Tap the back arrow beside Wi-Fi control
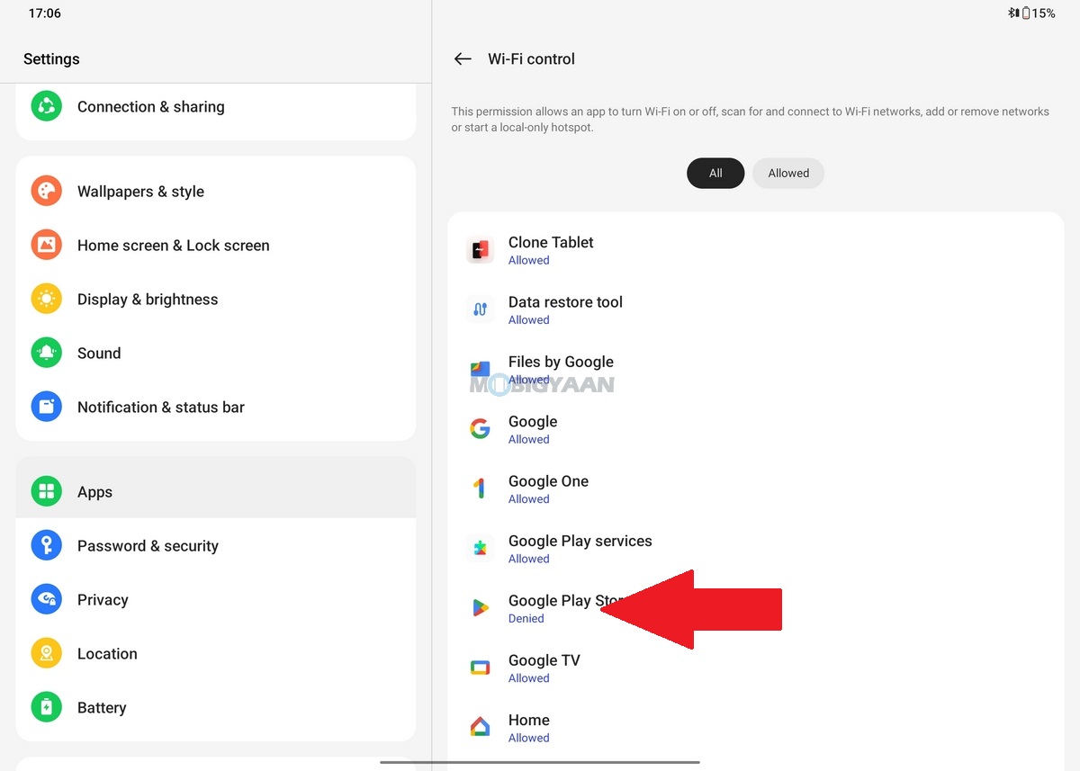 tap(463, 59)
